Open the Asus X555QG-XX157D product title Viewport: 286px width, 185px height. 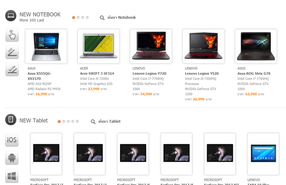pyautogui.click(x=39, y=76)
